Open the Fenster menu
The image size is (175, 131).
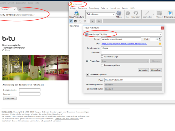pos(125,8)
